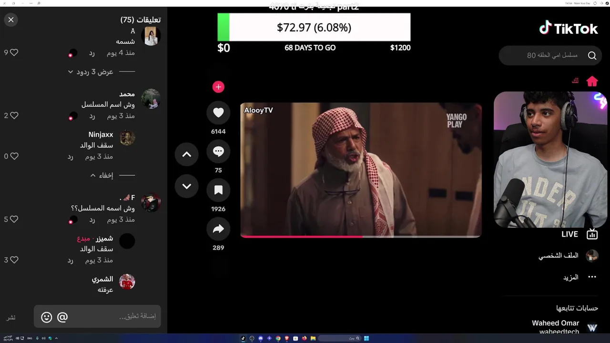
Task: Share the video with the arrow button
Action: click(218, 229)
